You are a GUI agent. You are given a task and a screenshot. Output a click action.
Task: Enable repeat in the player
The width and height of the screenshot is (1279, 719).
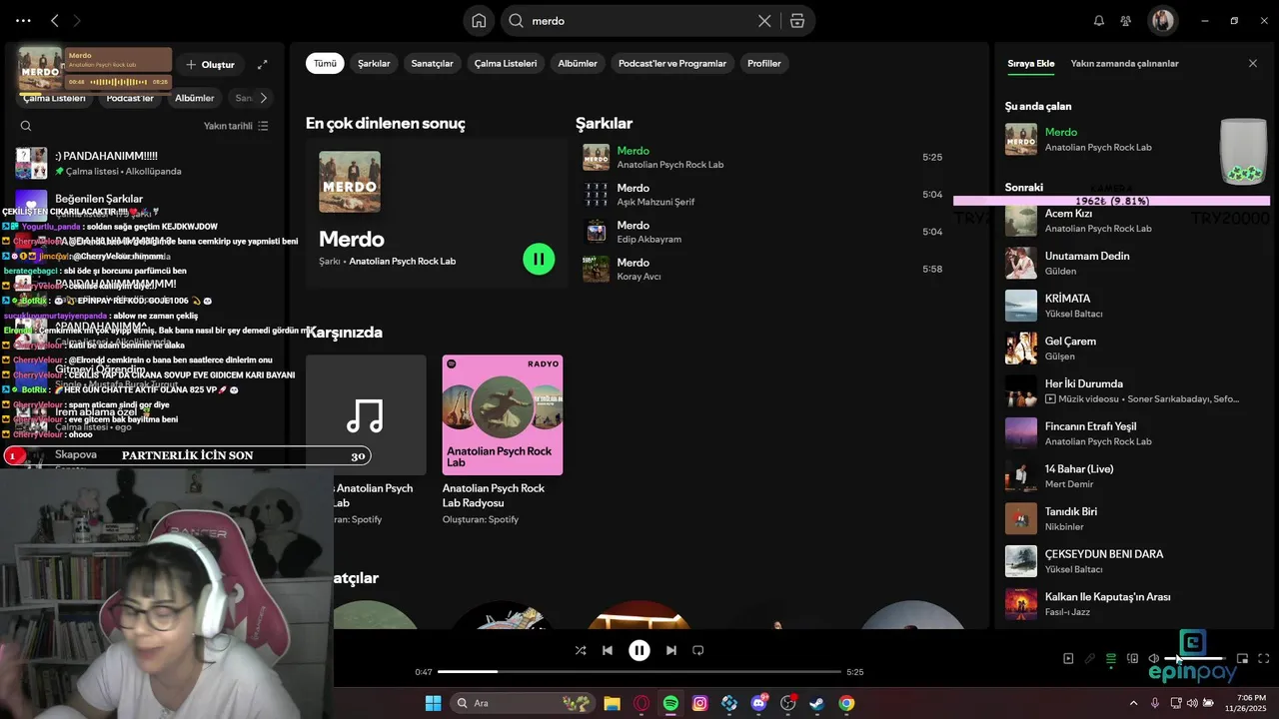(698, 650)
